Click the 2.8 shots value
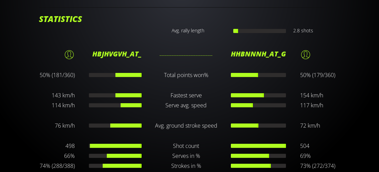 [303, 31]
